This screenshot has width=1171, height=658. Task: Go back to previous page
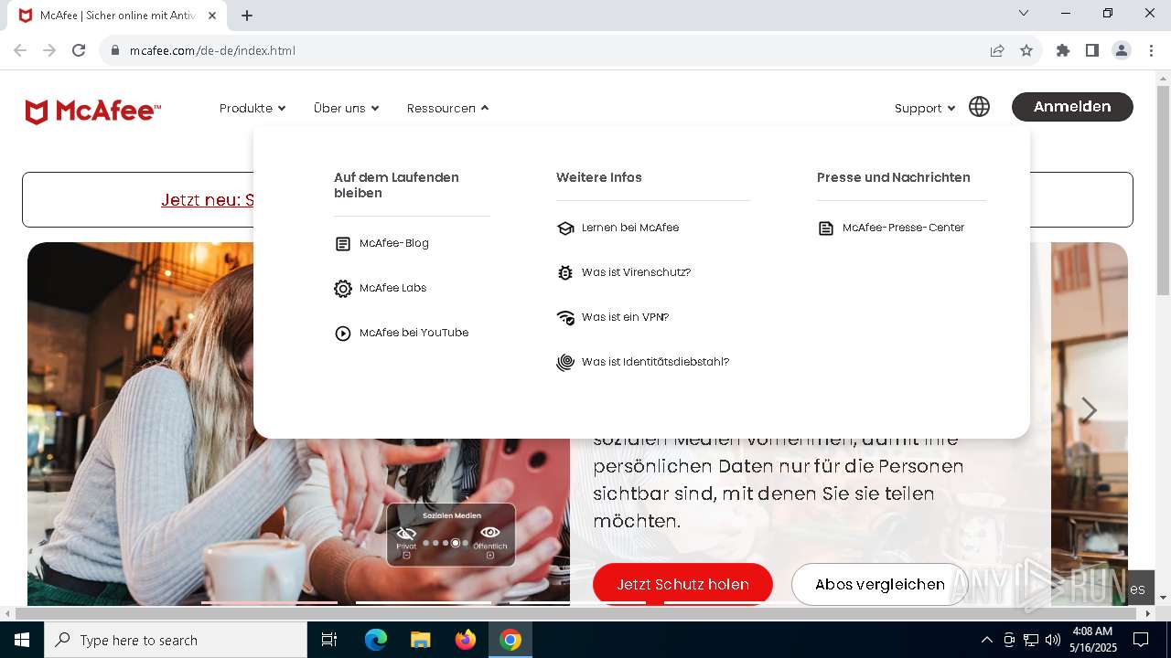click(x=20, y=50)
